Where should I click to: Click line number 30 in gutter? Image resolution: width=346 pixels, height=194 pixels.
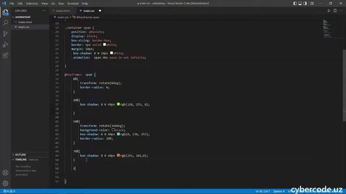pyautogui.click(x=57, y=74)
